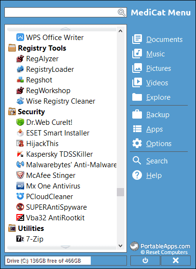This screenshot has height=269, width=196.
Task: Click the Backup briefcase icon
Action: tap(137, 114)
